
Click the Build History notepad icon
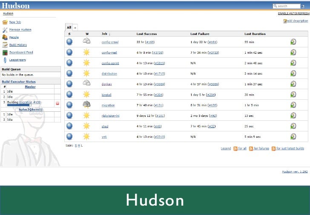[5, 45]
